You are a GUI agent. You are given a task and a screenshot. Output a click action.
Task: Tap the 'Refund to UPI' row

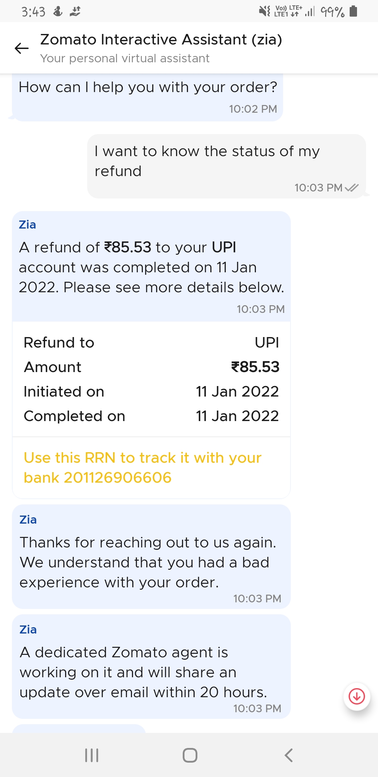[151, 342]
